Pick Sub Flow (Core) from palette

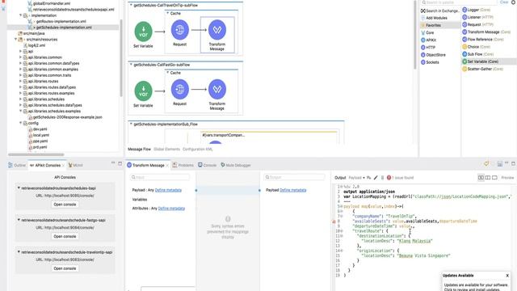[x=477, y=54]
